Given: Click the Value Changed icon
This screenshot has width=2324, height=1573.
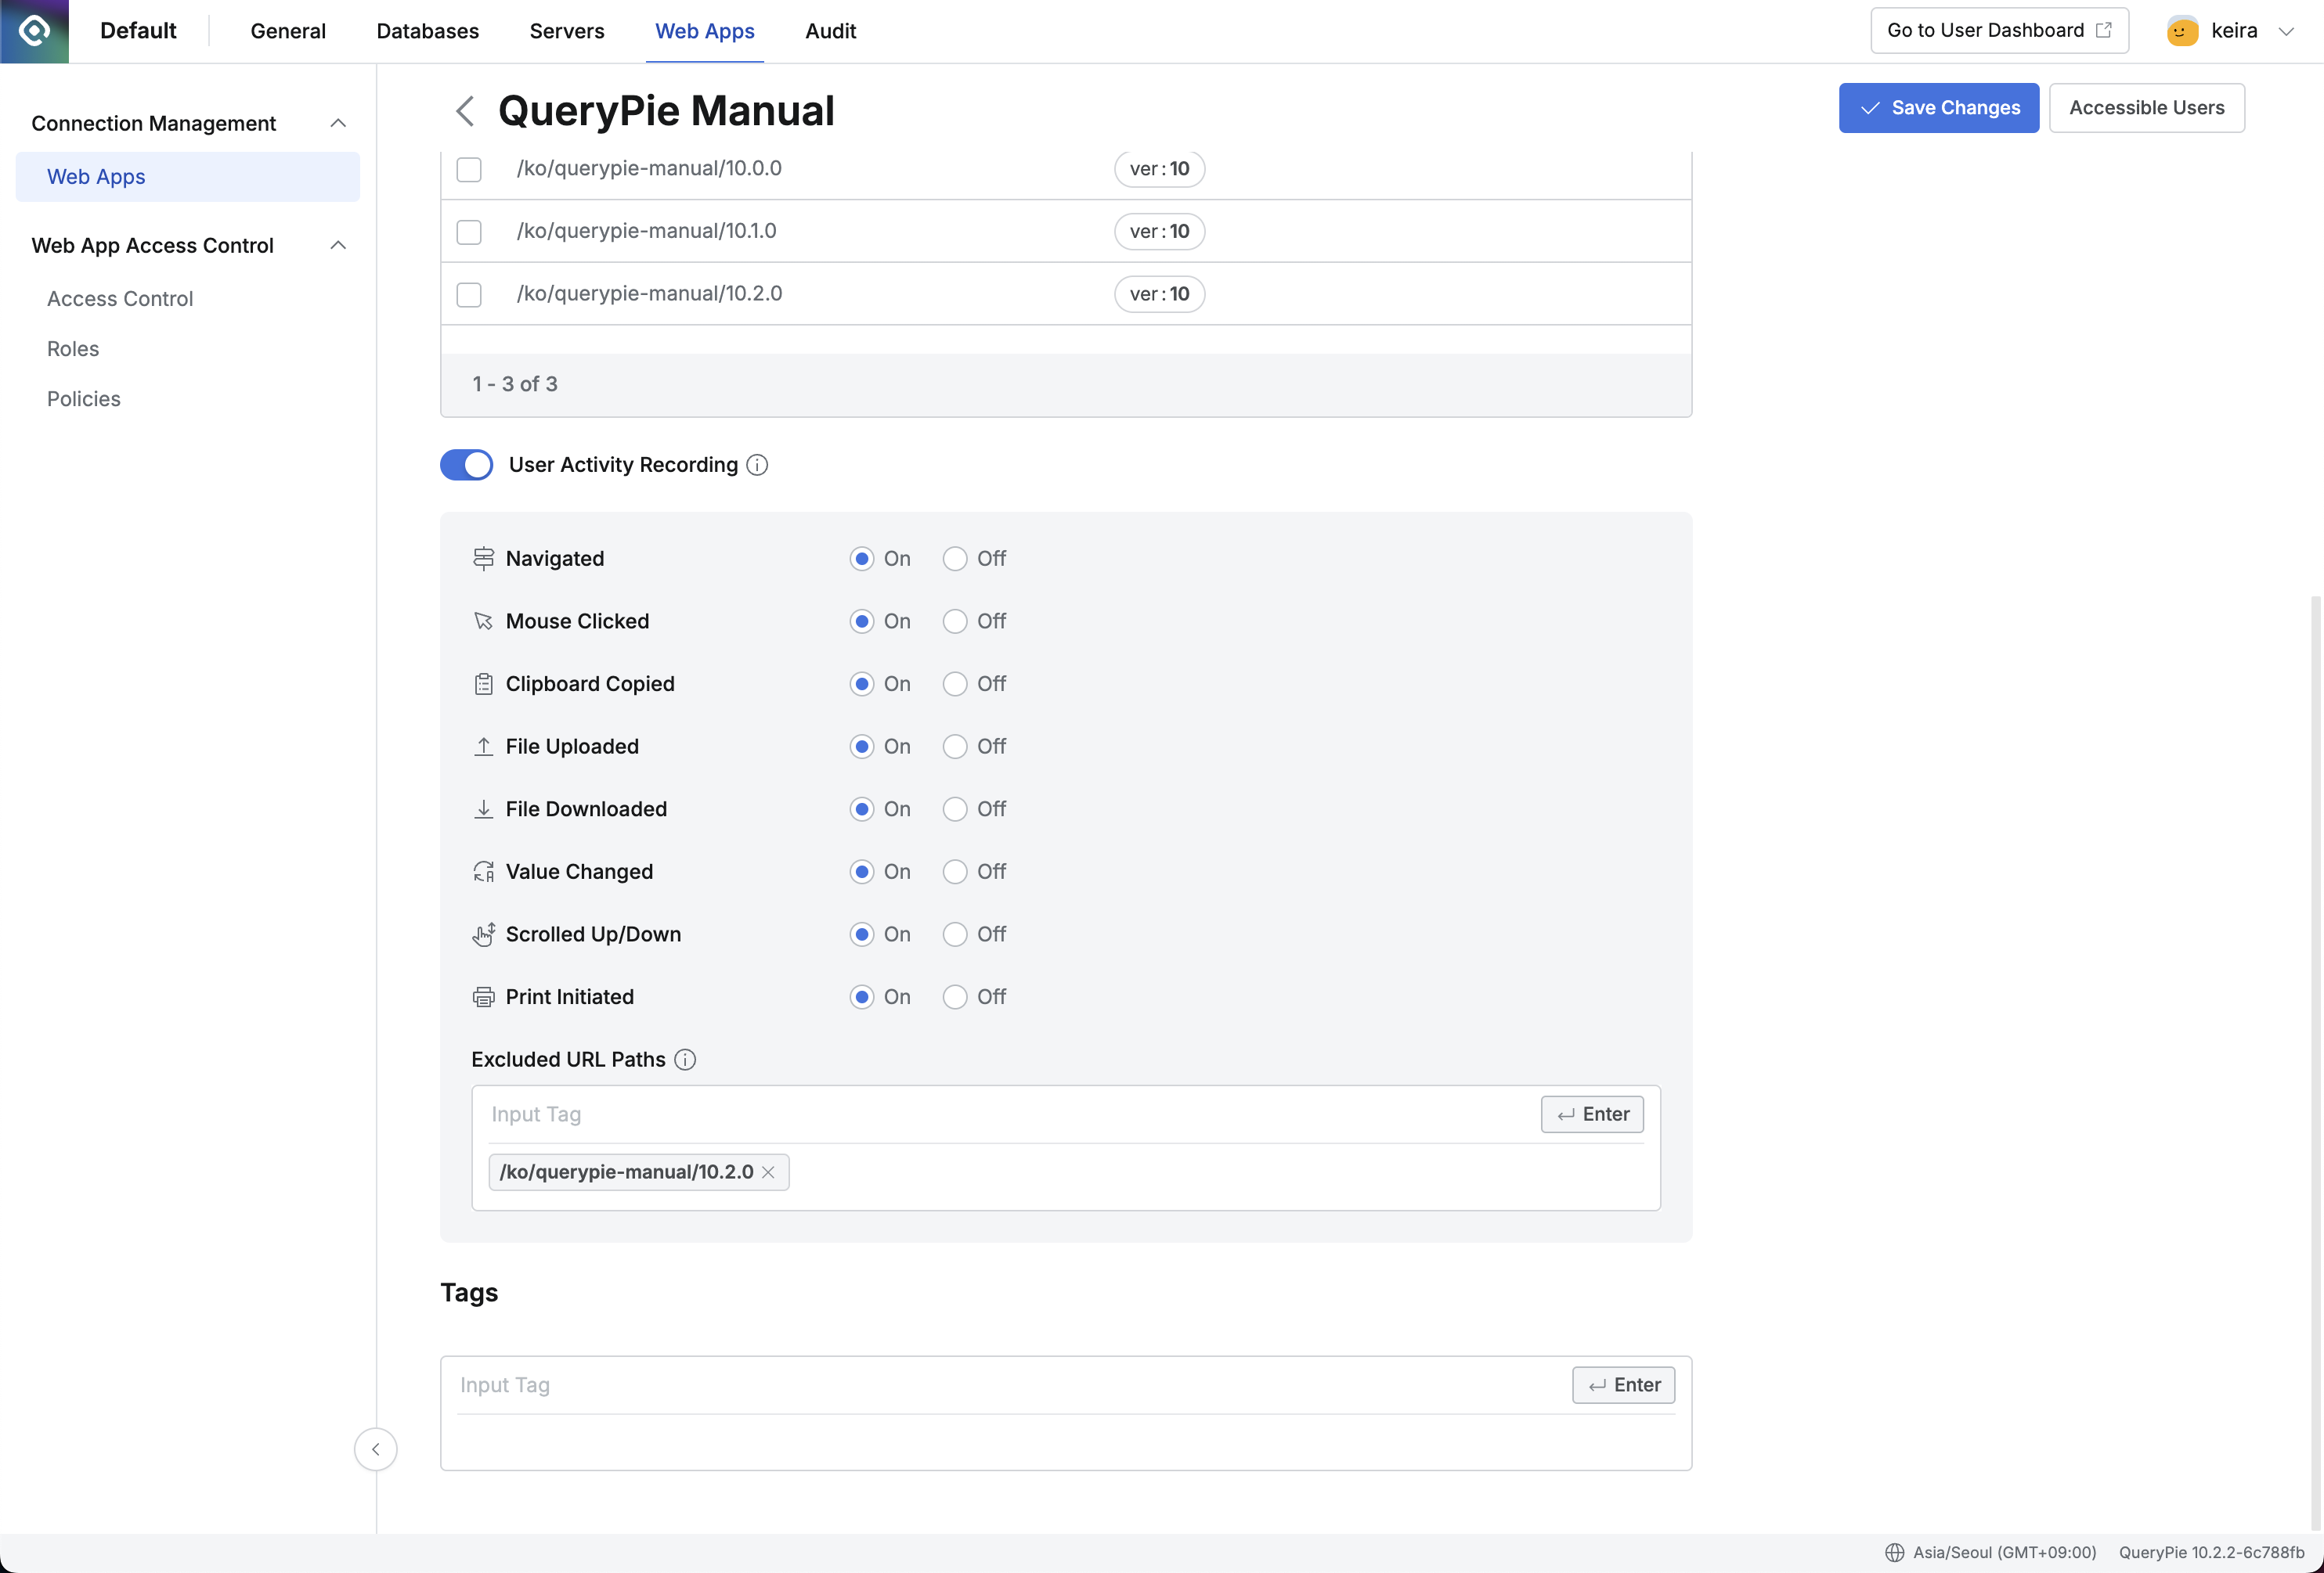Looking at the screenshot, I should pyautogui.click(x=483, y=872).
